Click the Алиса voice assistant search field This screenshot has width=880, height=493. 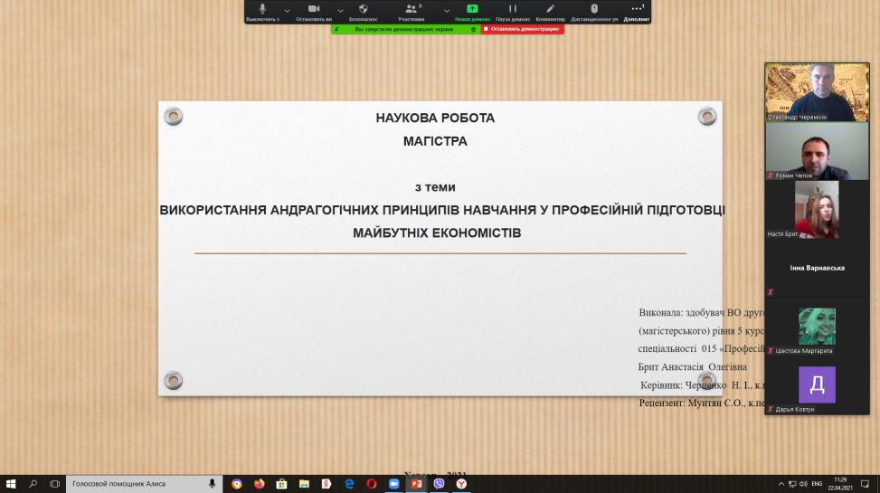136,484
